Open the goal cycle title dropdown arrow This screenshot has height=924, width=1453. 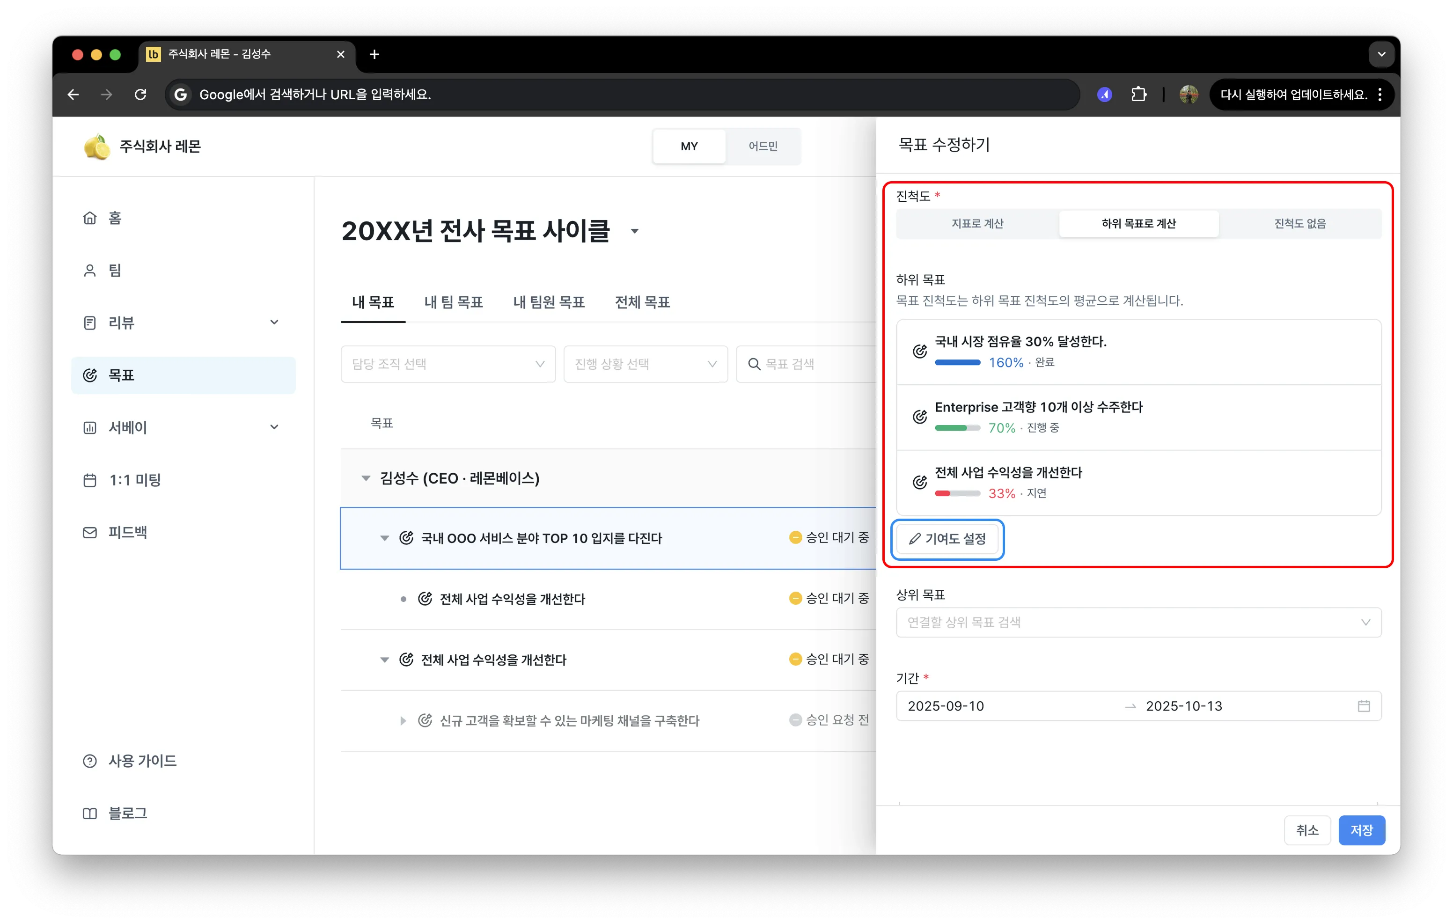pos(635,231)
